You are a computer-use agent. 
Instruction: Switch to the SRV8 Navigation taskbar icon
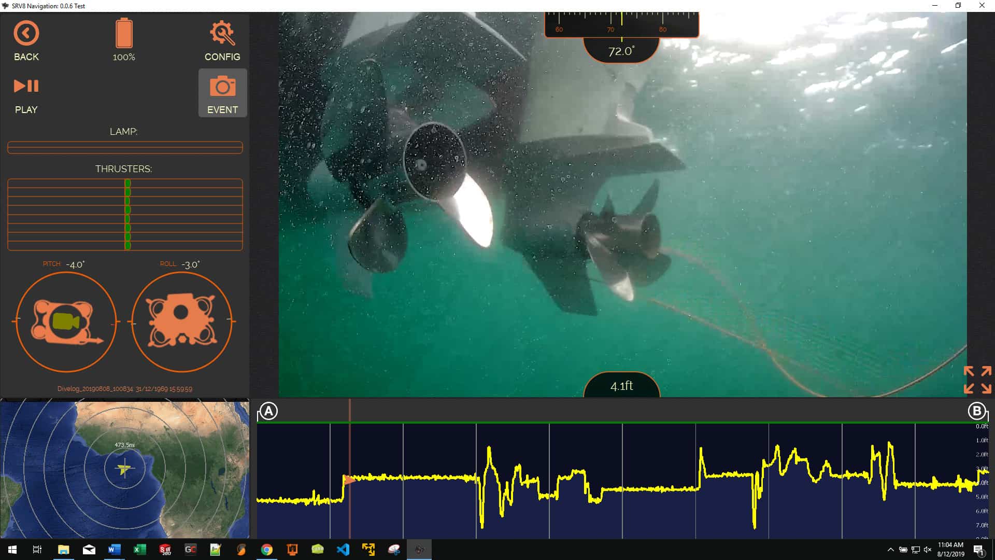[419, 550]
